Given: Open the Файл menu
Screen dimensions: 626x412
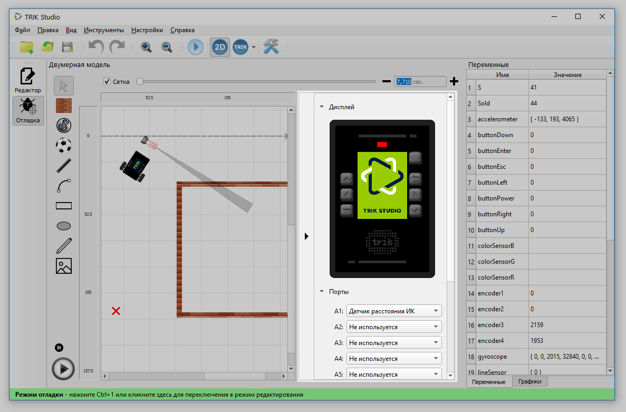Looking at the screenshot, I should pyautogui.click(x=22, y=30).
